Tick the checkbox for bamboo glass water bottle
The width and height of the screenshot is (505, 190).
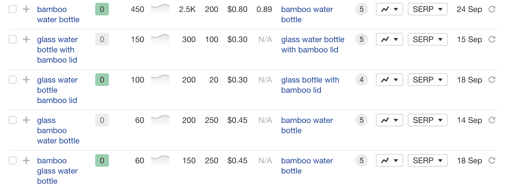12,160
